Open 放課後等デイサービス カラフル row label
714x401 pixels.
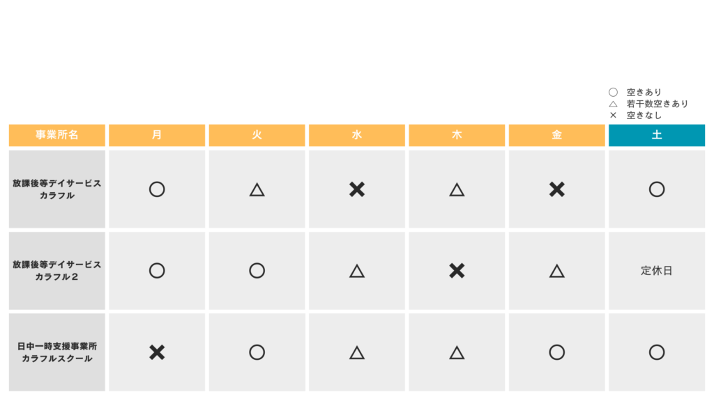pos(57,189)
